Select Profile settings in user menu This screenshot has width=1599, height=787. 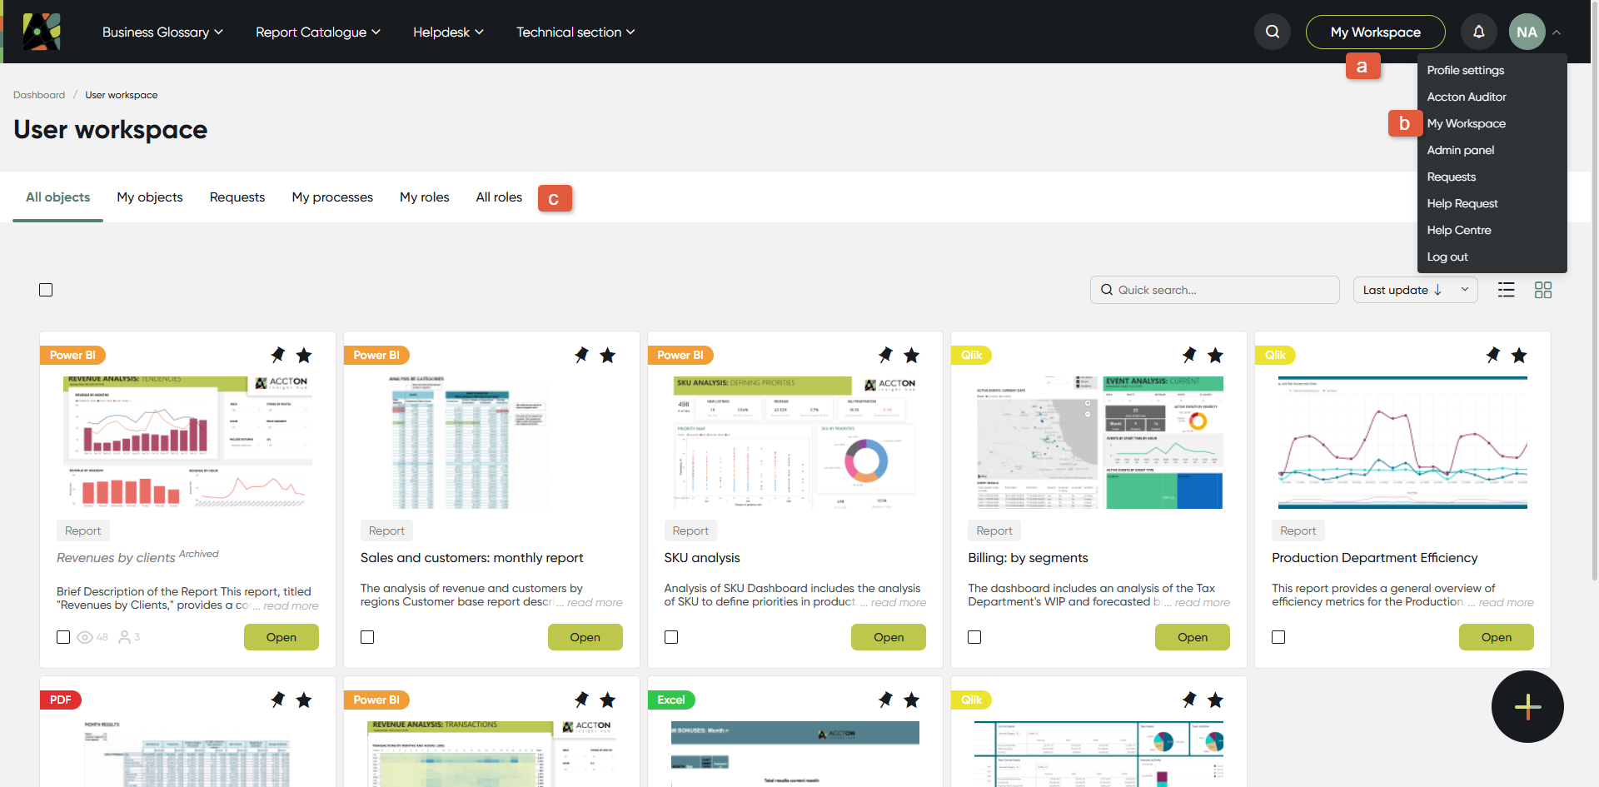pyautogui.click(x=1466, y=70)
